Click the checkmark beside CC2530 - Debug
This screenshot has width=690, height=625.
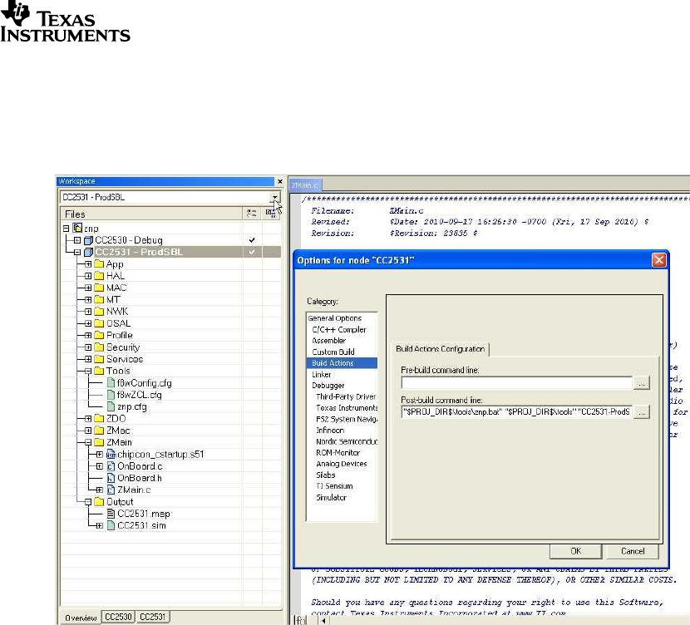click(252, 240)
